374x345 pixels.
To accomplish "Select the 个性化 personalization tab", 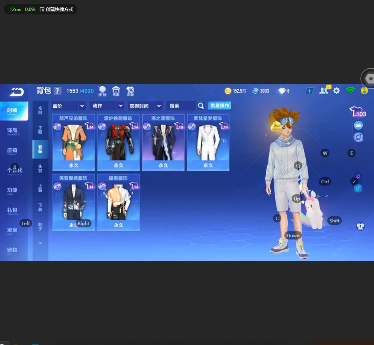I will (x=14, y=171).
